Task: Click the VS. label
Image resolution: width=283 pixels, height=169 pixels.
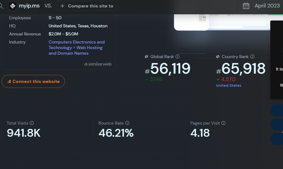Action: point(48,6)
